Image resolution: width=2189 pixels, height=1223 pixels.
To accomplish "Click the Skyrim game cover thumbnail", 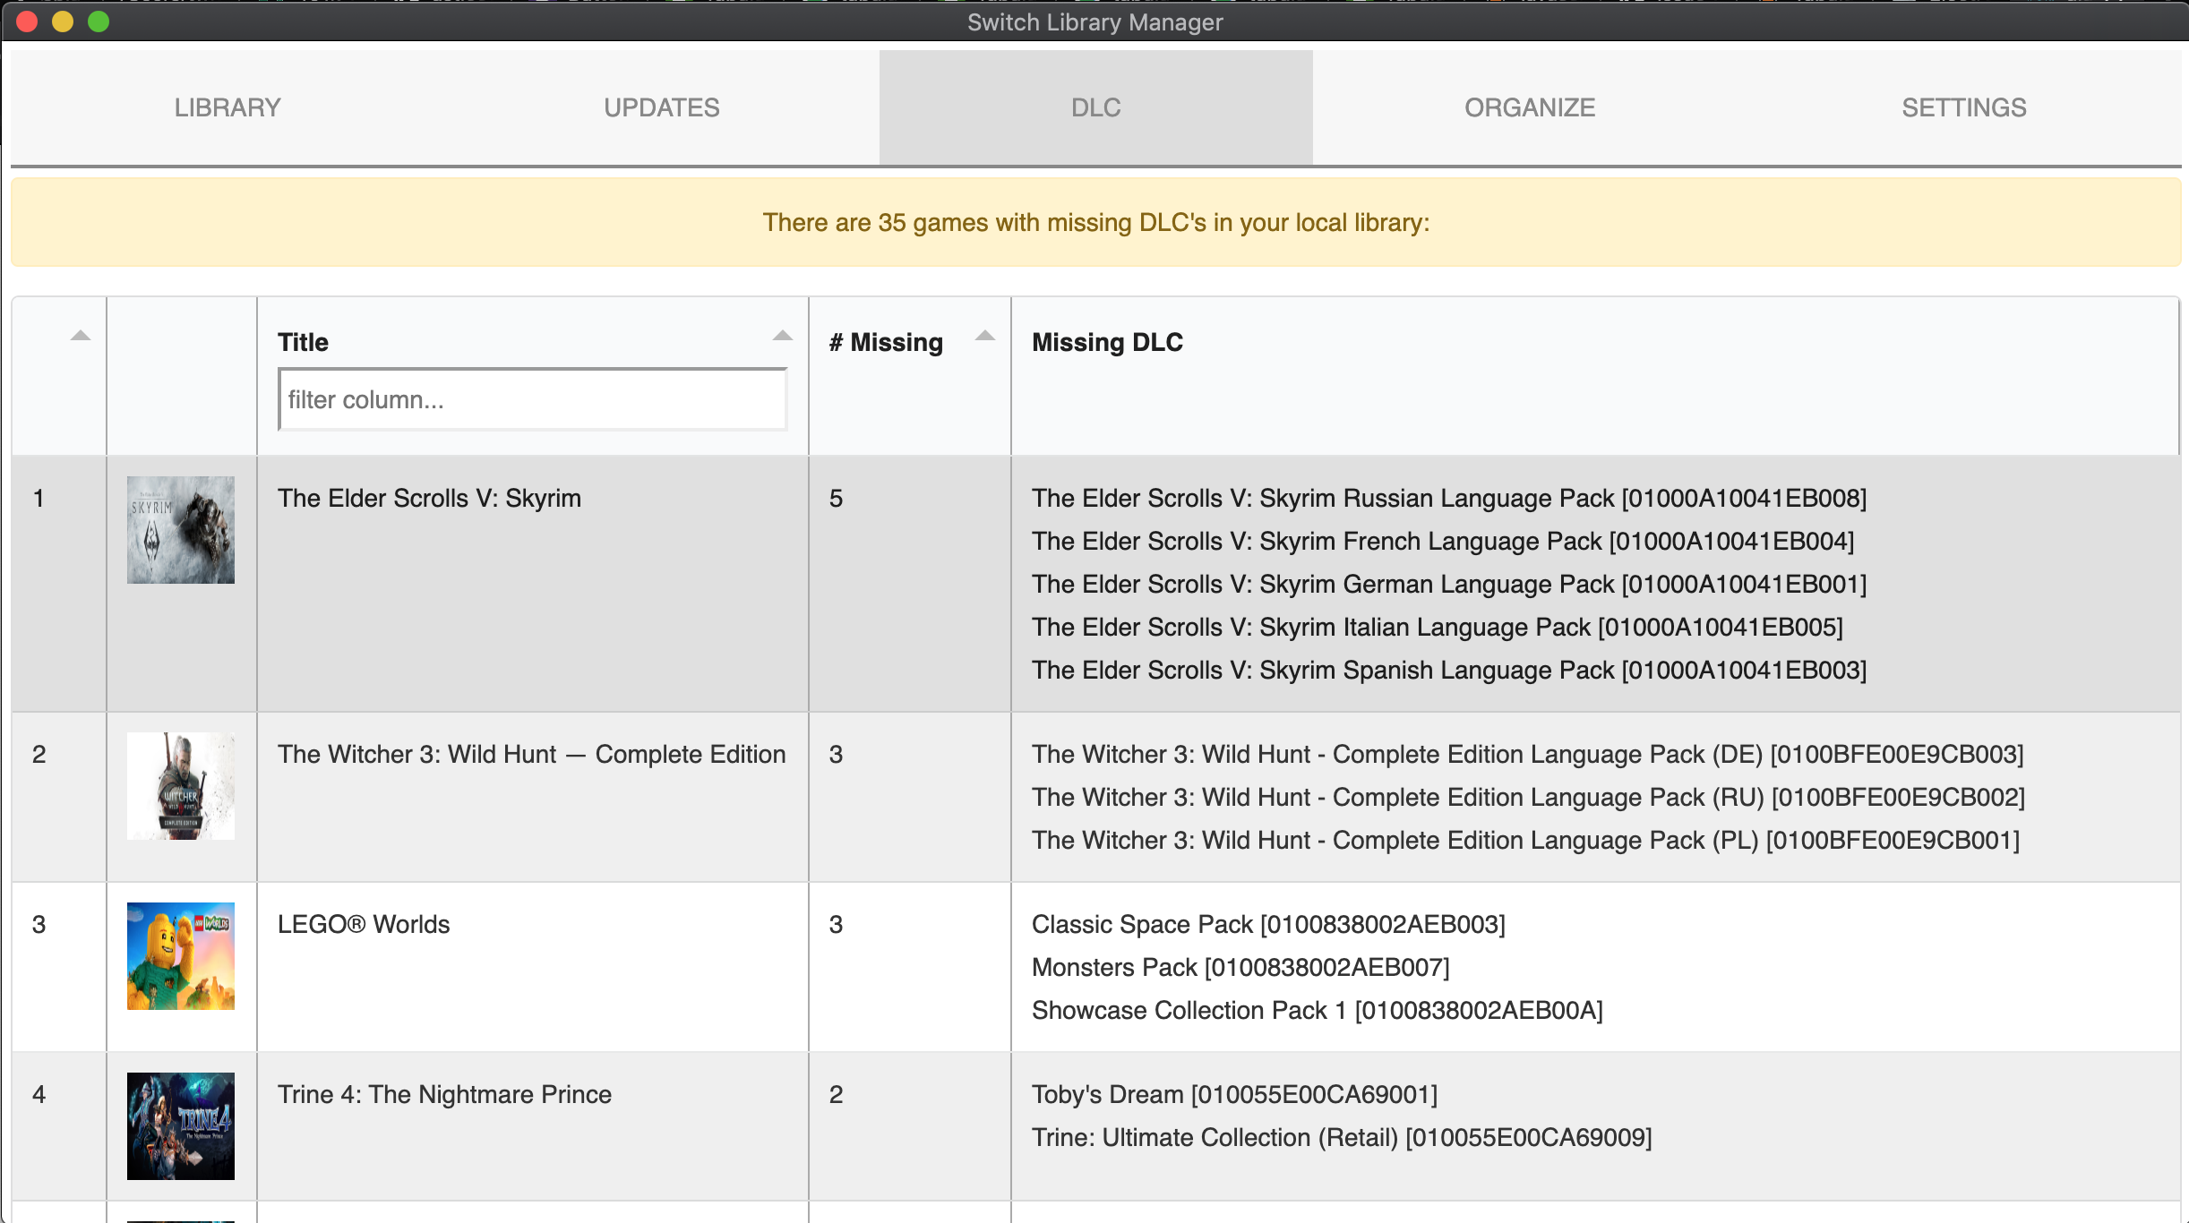I will 180,530.
